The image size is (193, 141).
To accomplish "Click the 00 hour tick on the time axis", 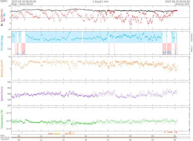I will 130,140.
